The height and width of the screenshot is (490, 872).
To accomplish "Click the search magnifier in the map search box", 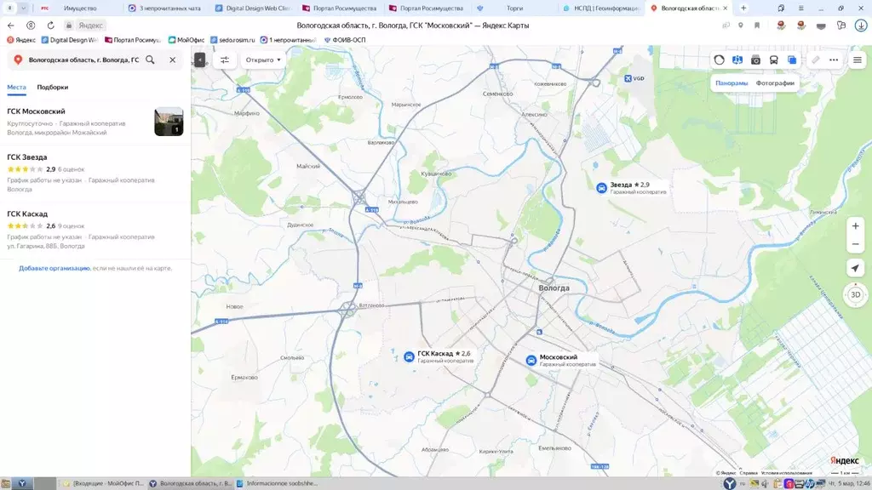I will pyautogui.click(x=151, y=60).
